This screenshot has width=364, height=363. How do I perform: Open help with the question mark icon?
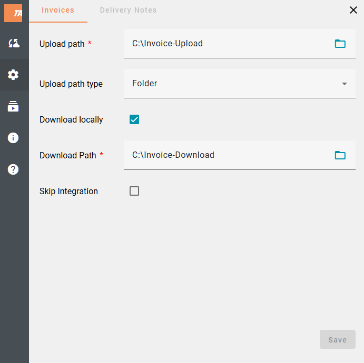(14, 169)
